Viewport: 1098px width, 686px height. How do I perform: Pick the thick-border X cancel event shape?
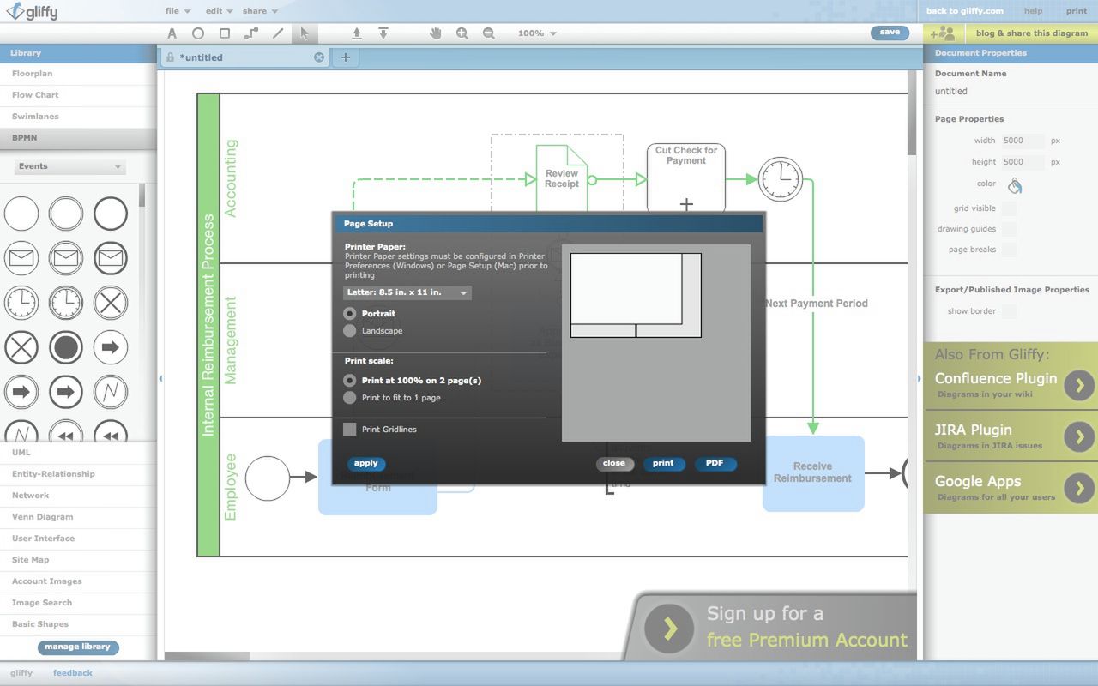pyautogui.click(x=21, y=347)
